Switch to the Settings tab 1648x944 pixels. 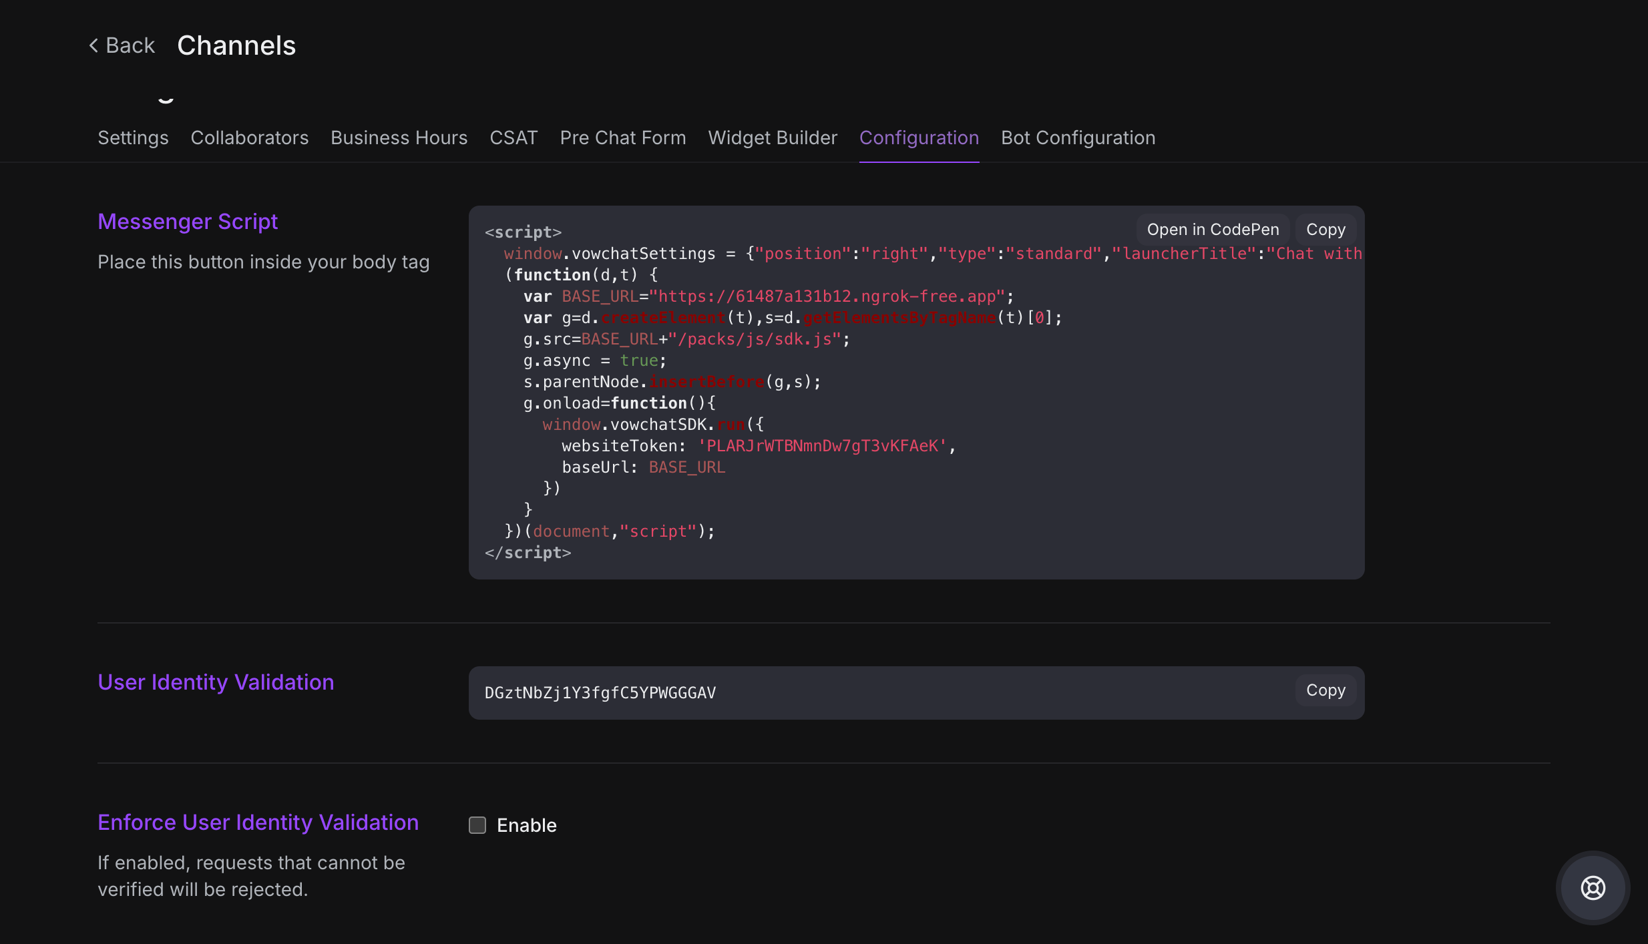pos(133,138)
